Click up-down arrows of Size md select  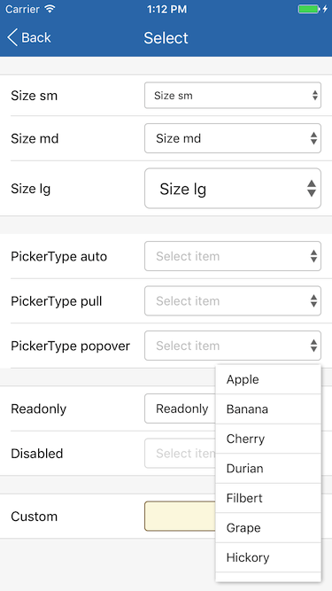313,138
